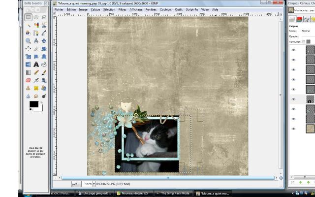Select the Ellipse Select tool
Screen dimensions: 315x197
click(x=36, y=17)
